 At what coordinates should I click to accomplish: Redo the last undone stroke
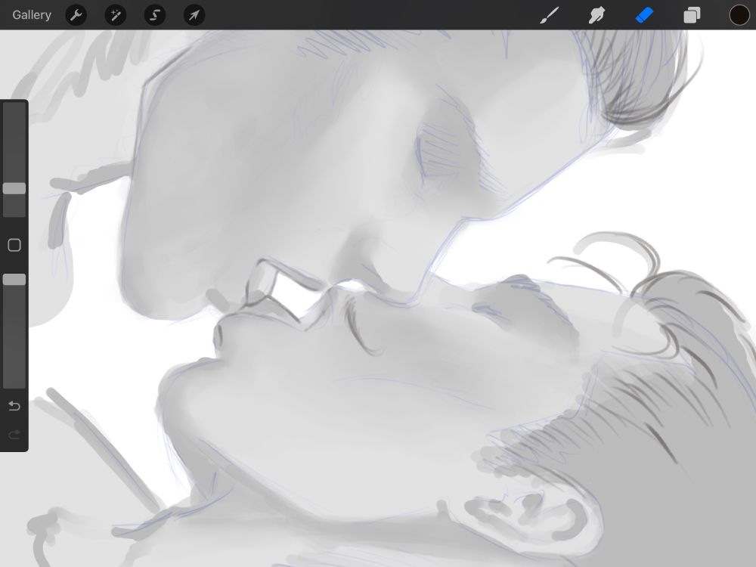(14, 435)
